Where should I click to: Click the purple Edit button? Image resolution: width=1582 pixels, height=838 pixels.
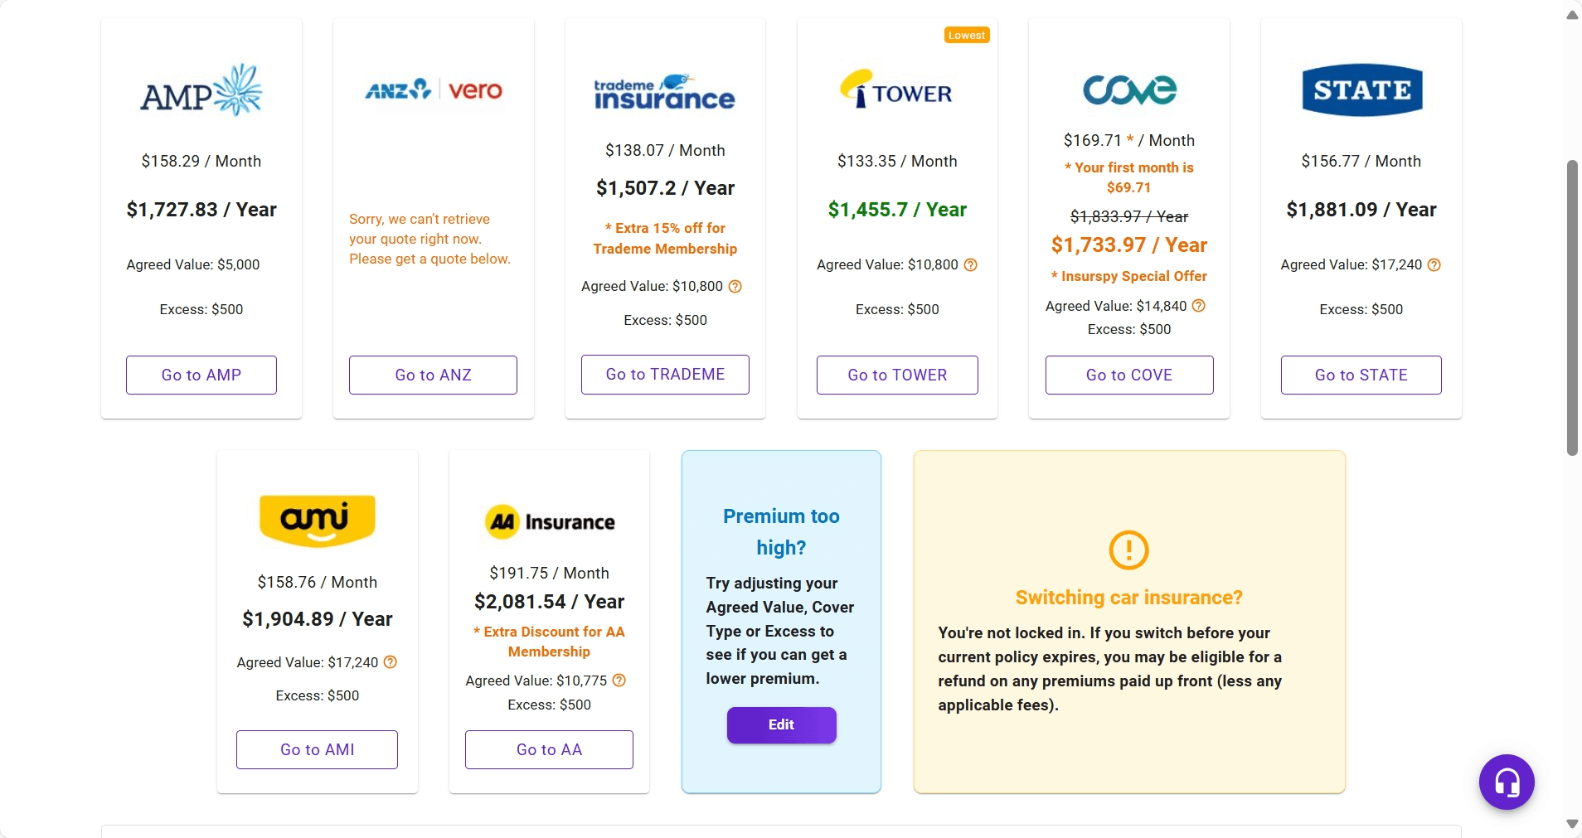click(x=781, y=725)
